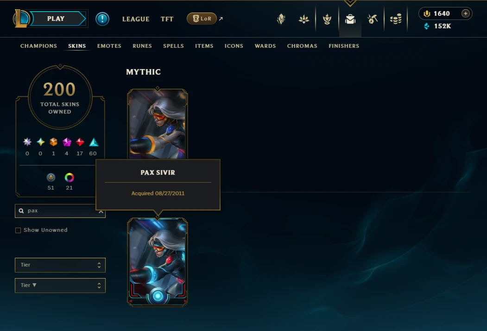The width and height of the screenshot is (487, 331).
Task: Open the LoR external link button
Action: 202,19
